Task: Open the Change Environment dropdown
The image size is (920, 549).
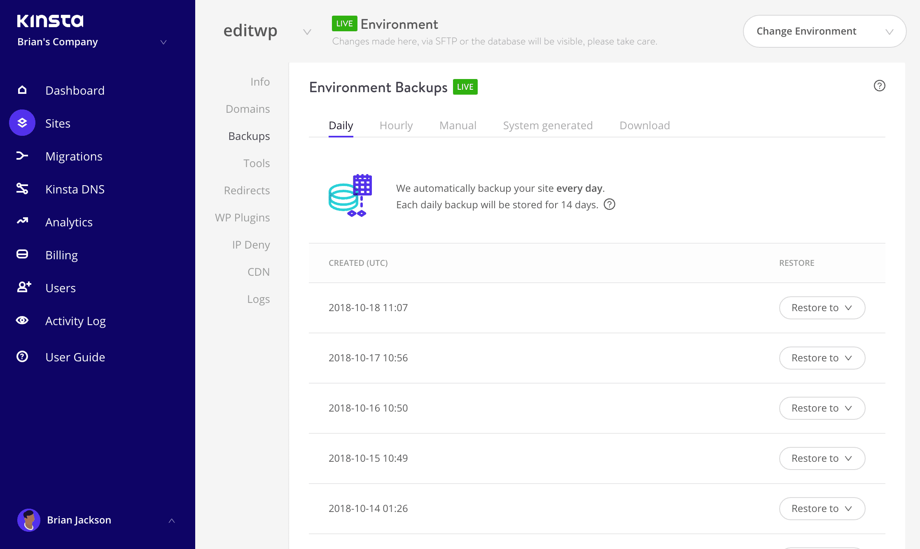Action: click(x=824, y=31)
